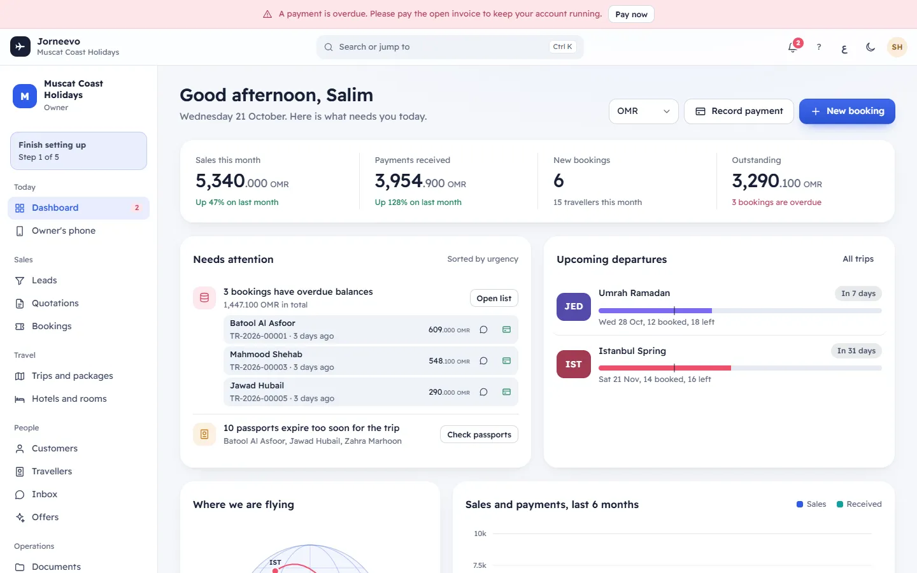Open Bookings in sidebar
917x573 pixels.
79,327
